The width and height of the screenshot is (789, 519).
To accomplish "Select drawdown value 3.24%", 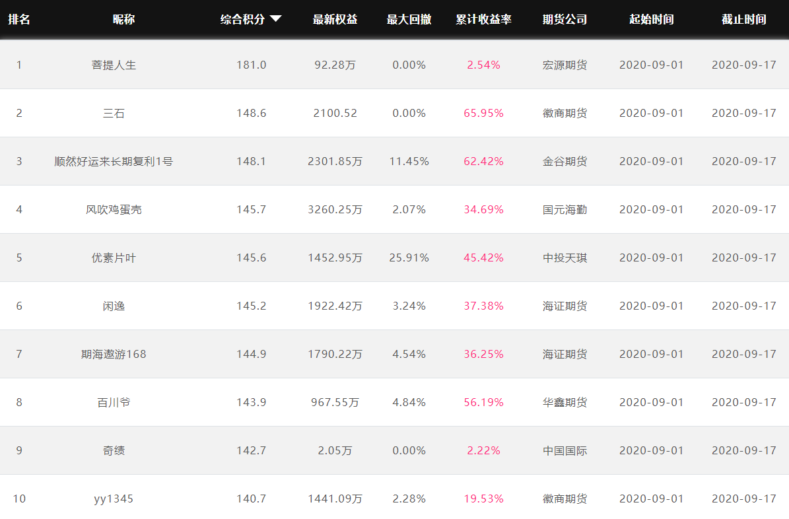I will pyautogui.click(x=409, y=306).
